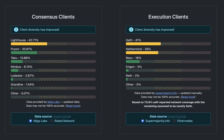
Task: Click Read more under Execution Clients data note
Action: (x=188, y=97)
